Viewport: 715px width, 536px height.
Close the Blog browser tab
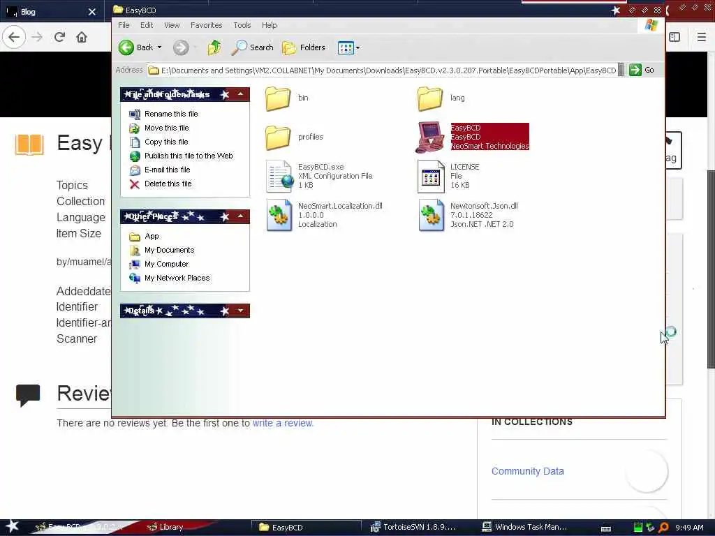[x=91, y=12]
